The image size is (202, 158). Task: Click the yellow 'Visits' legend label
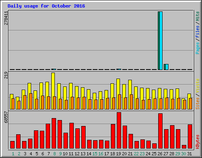point(198,86)
